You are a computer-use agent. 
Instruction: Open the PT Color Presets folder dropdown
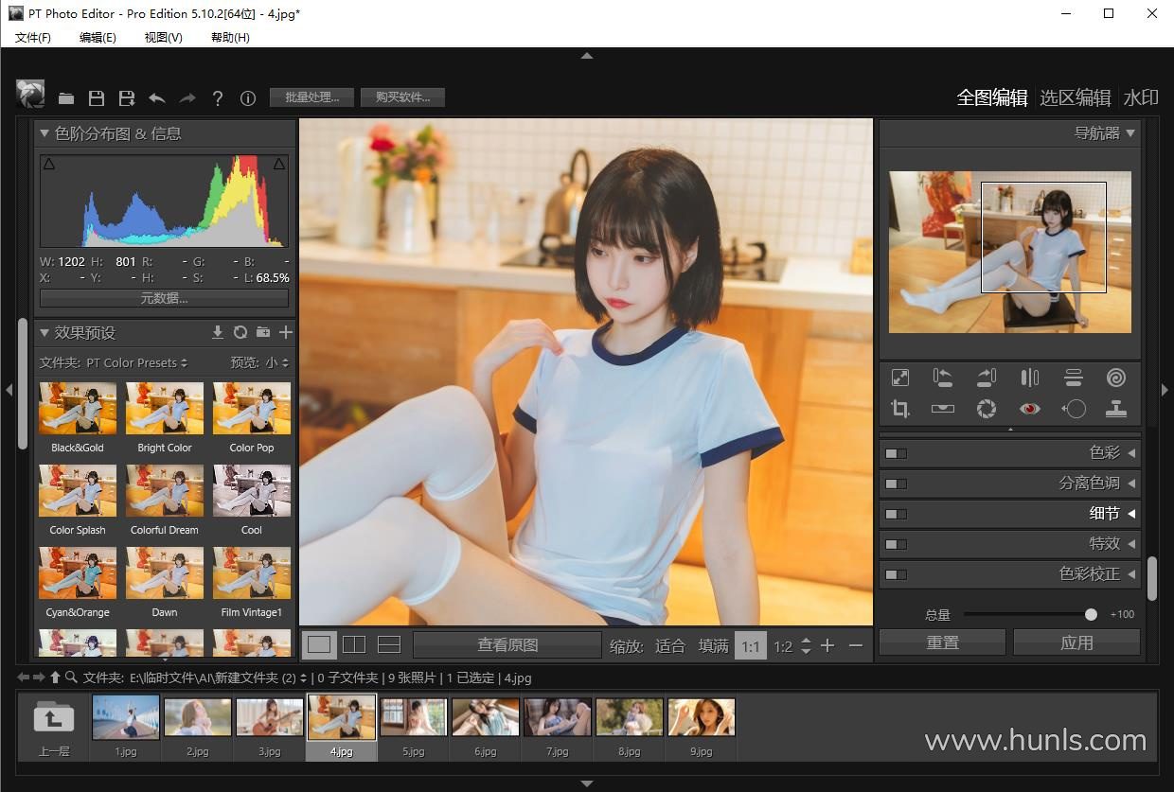tap(137, 362)
